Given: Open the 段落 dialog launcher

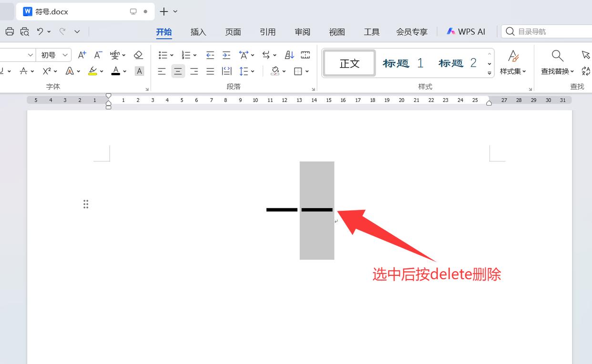Looking at the screenshot, I should (313, 89).
